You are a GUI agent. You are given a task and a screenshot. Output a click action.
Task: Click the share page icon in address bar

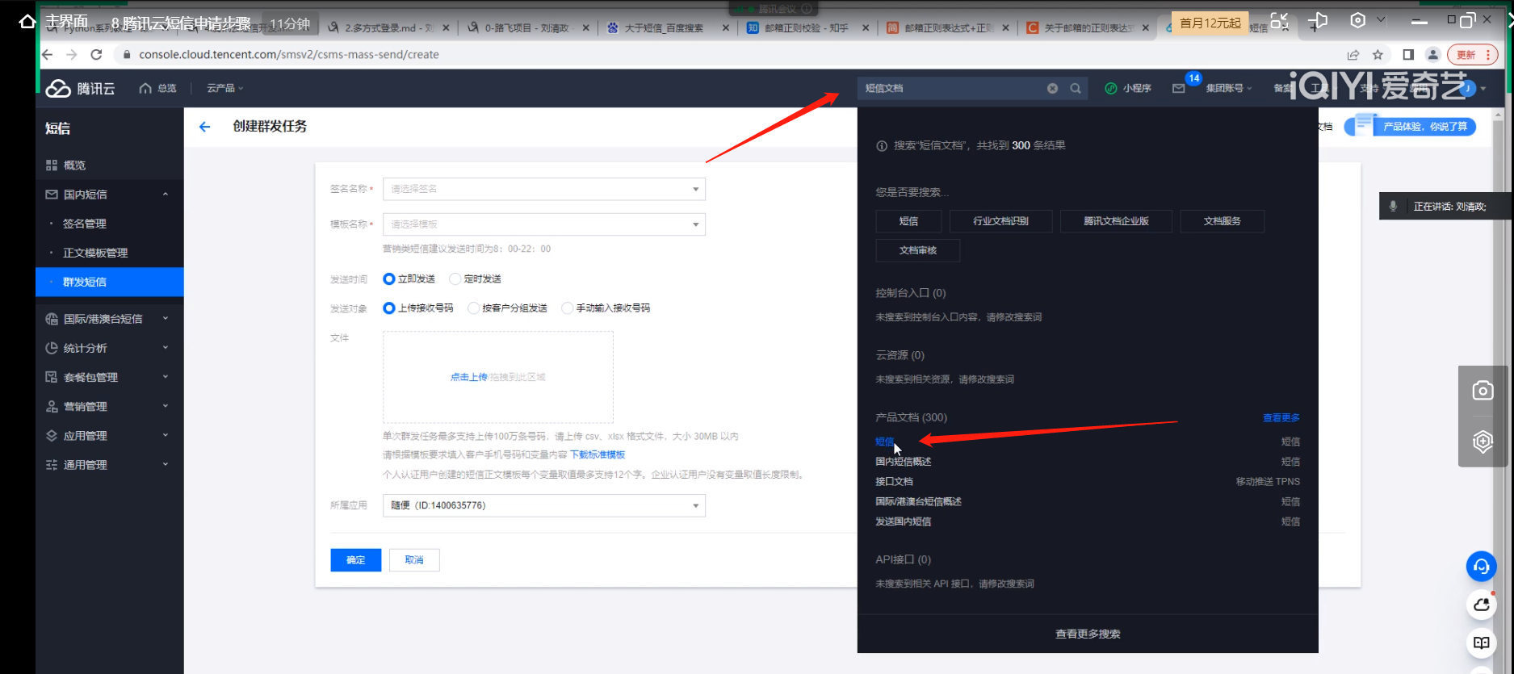click(x=1353, y=54)
